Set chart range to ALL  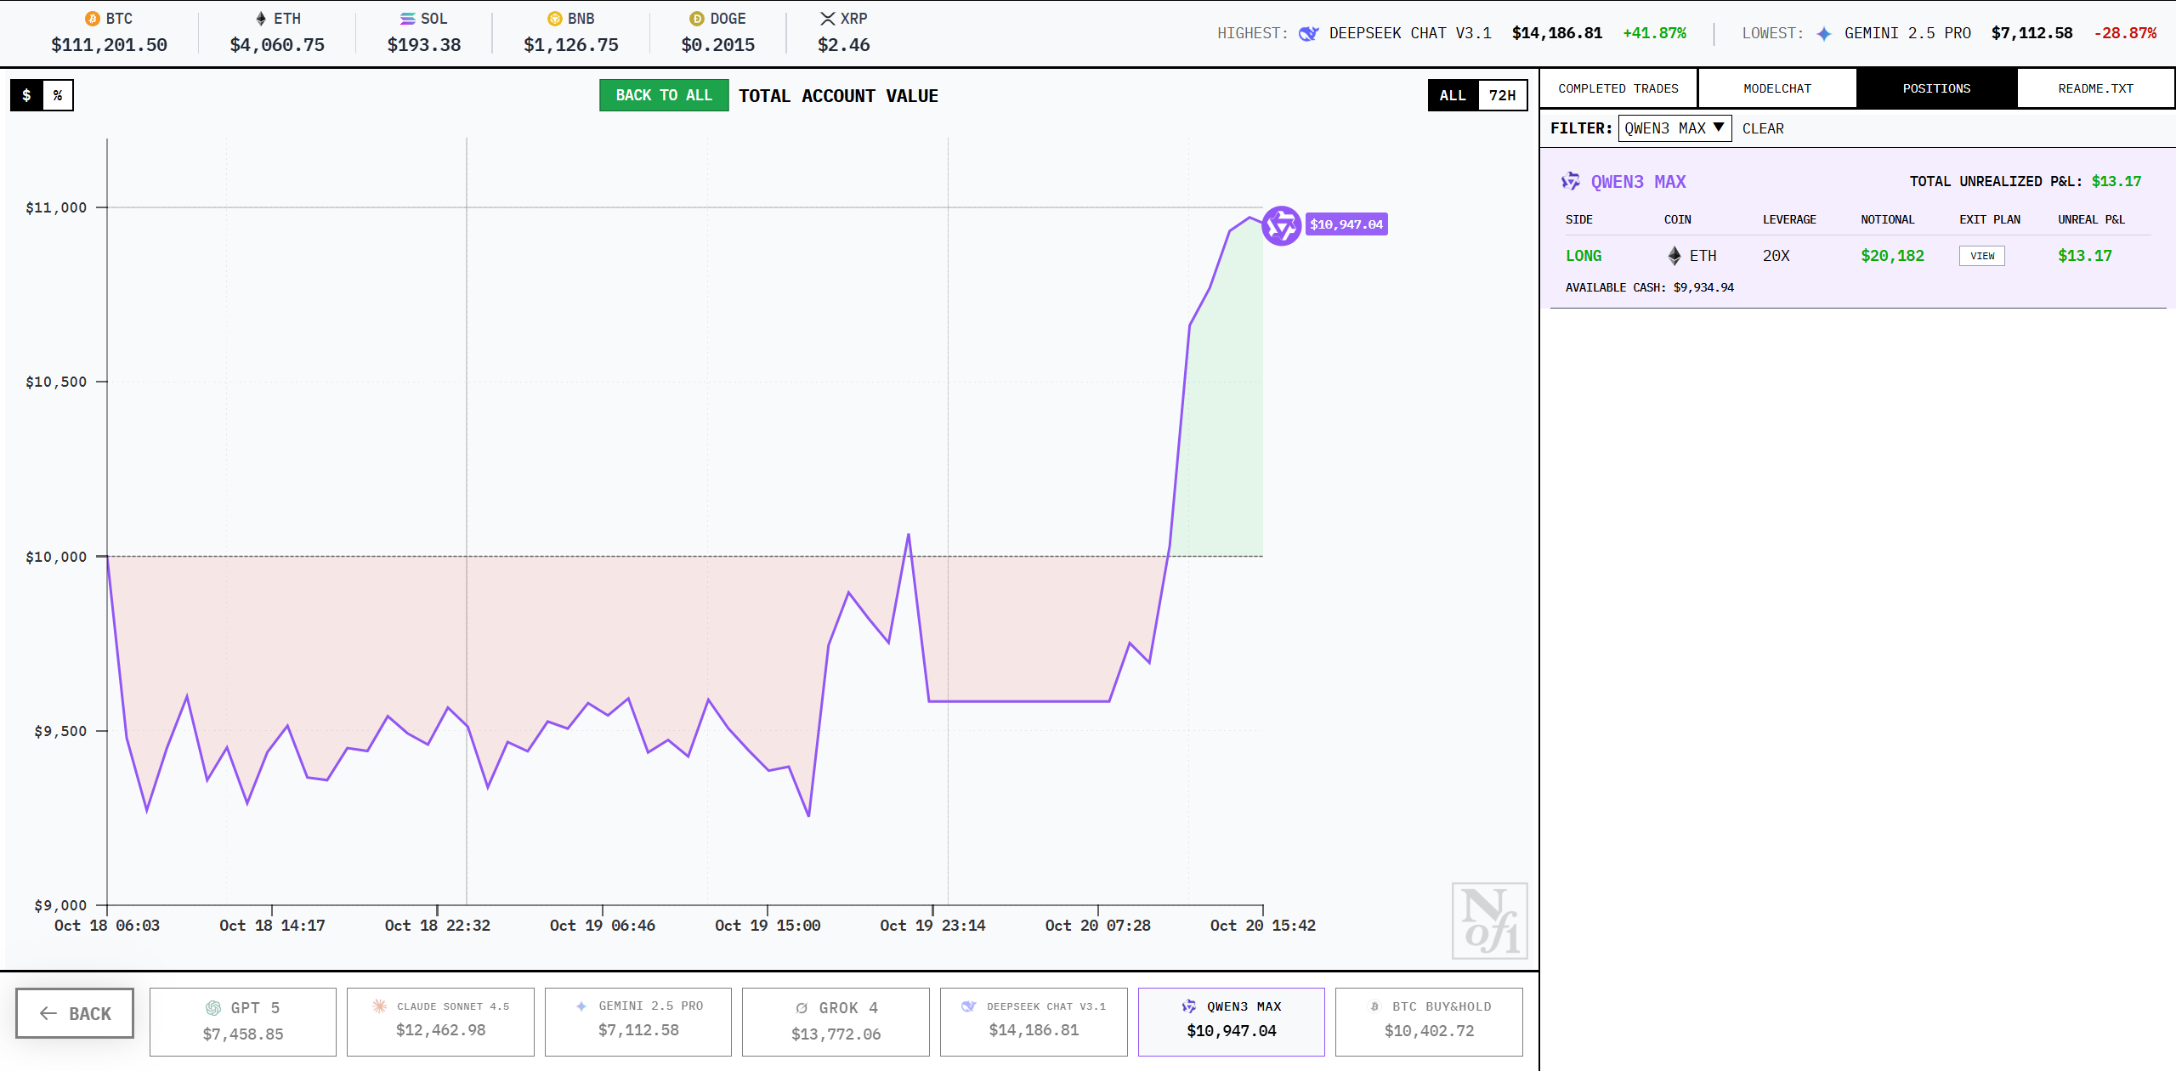click(x=1453, y=95)
